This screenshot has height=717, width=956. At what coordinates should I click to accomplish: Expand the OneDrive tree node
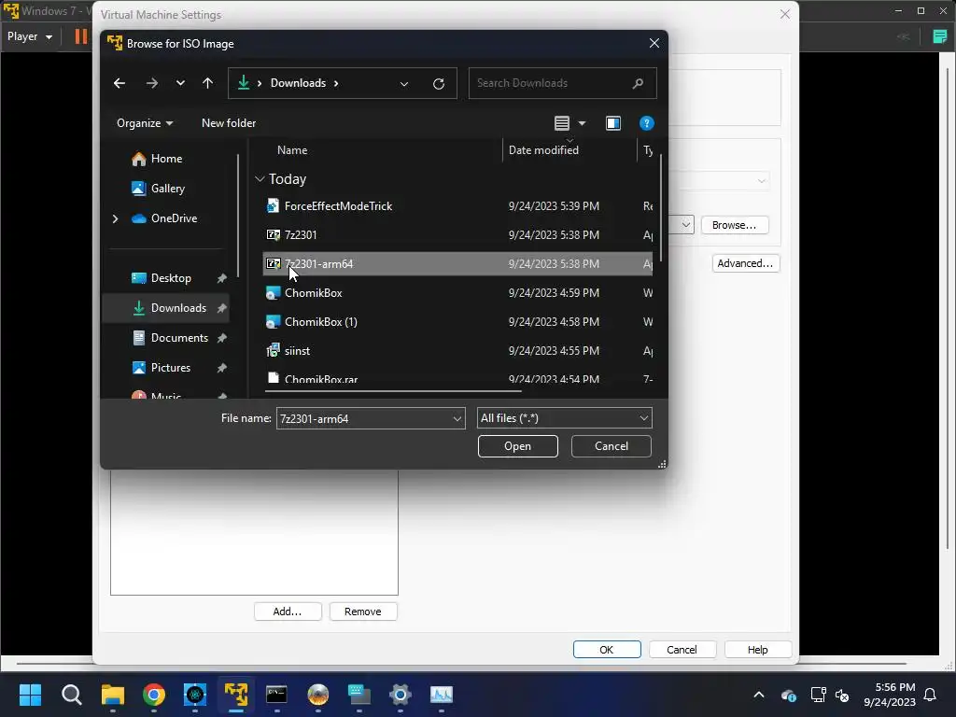click(x=115, y=218)
